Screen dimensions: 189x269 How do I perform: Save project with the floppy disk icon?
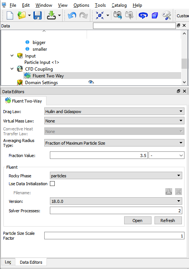pyautogui.click(x=37, y=15)
